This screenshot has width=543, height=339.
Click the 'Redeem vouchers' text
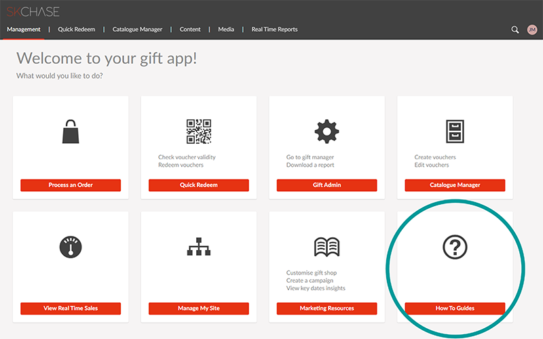pyautogui.click(x=181, y=165)
